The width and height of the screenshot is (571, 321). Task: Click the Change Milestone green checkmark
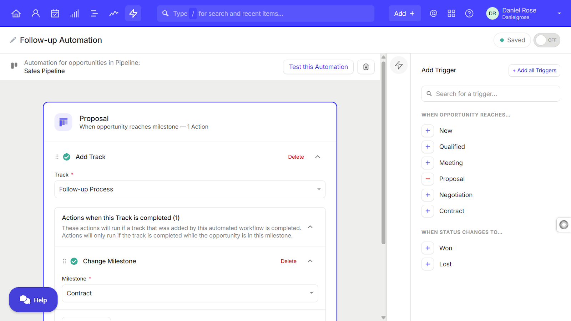tap(74, 261)
